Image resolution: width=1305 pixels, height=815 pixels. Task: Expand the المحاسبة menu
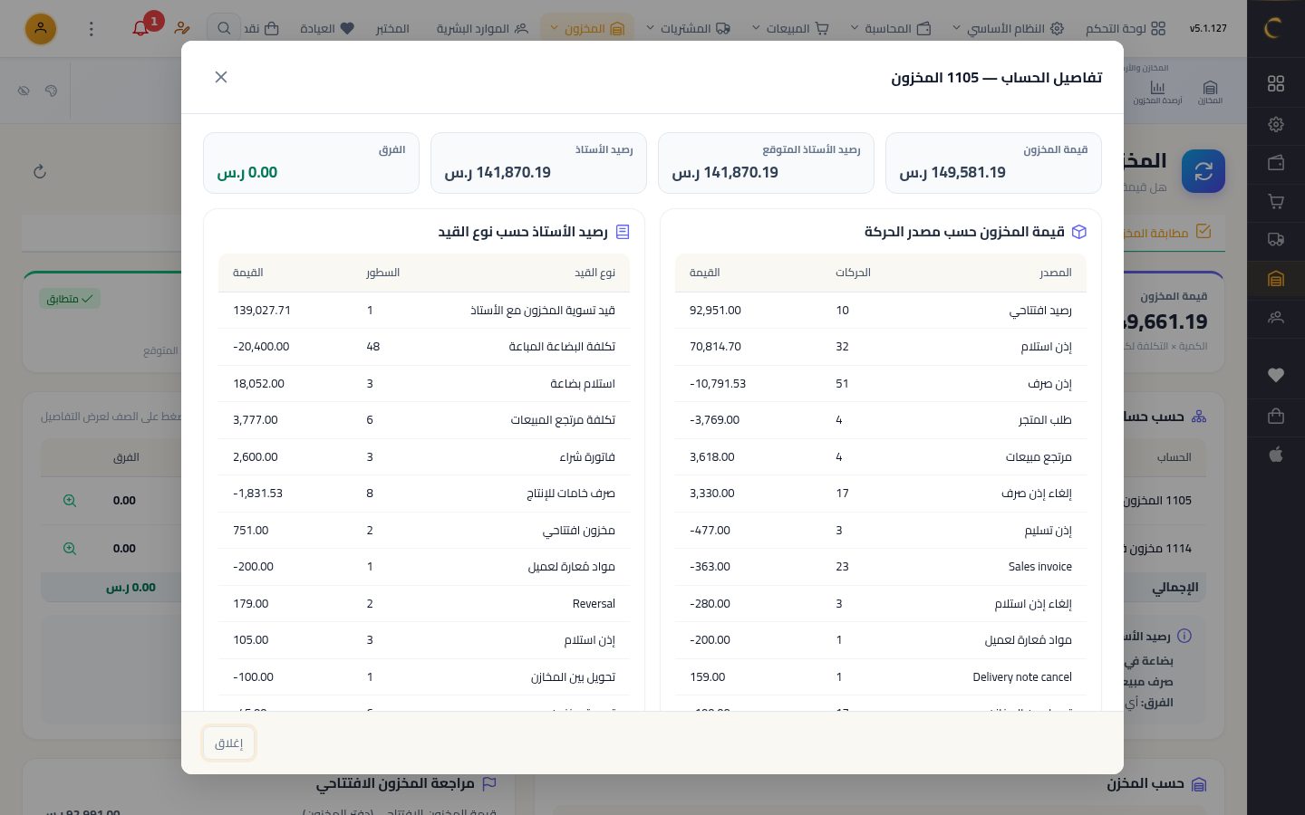point(891,29)
